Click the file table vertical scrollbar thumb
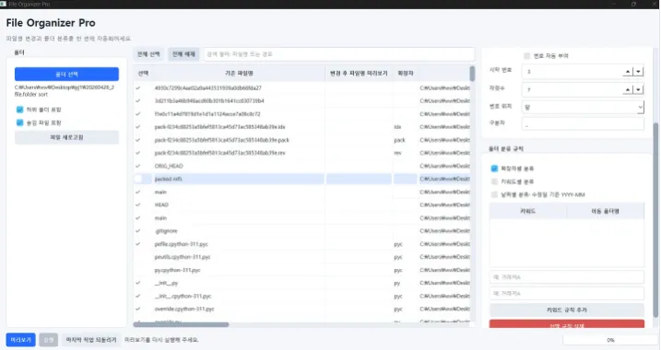The image size is (661, 350). [472, 74]
